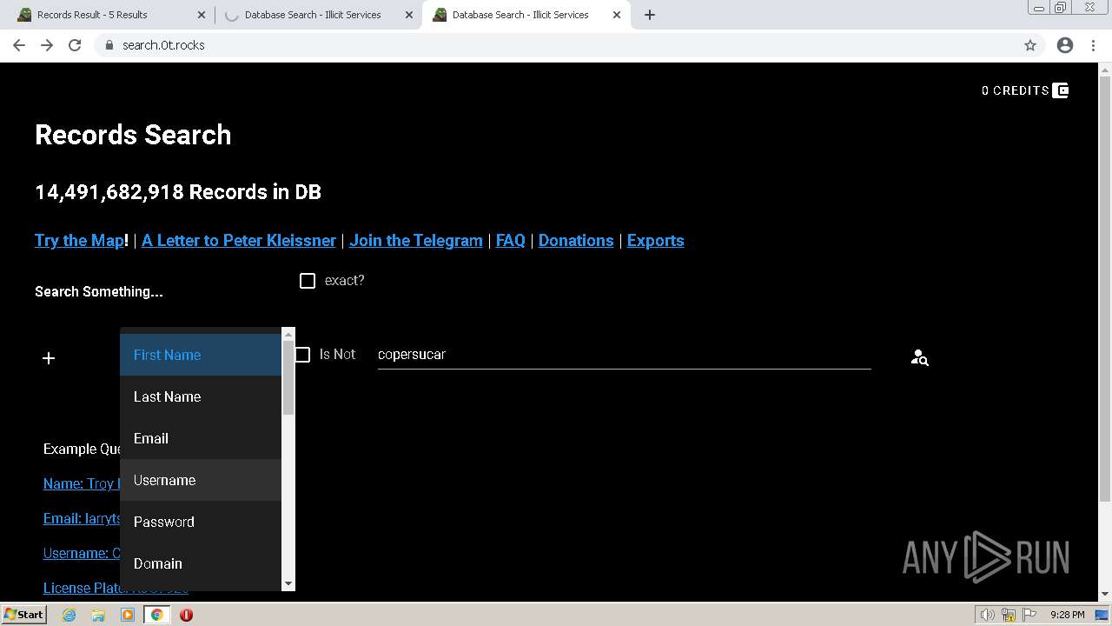Pick Domain option in dropdown
This screenshot has height=626, width=1112.
click(201, 563)
